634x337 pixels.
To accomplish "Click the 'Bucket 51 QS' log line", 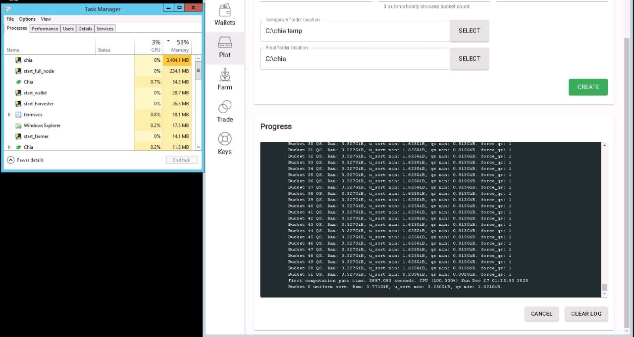I will click(x=400, y=274).
